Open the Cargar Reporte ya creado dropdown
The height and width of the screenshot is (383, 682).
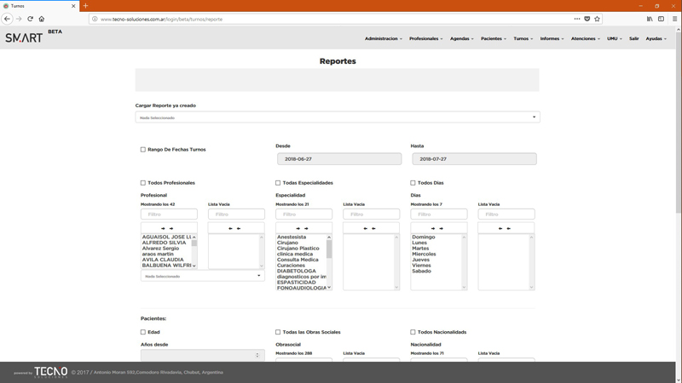pos(338,117)
